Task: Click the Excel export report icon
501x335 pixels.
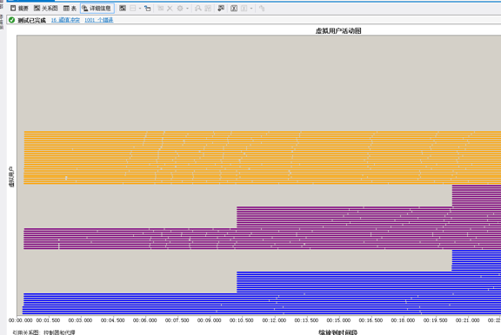Action: click(234, 9)
